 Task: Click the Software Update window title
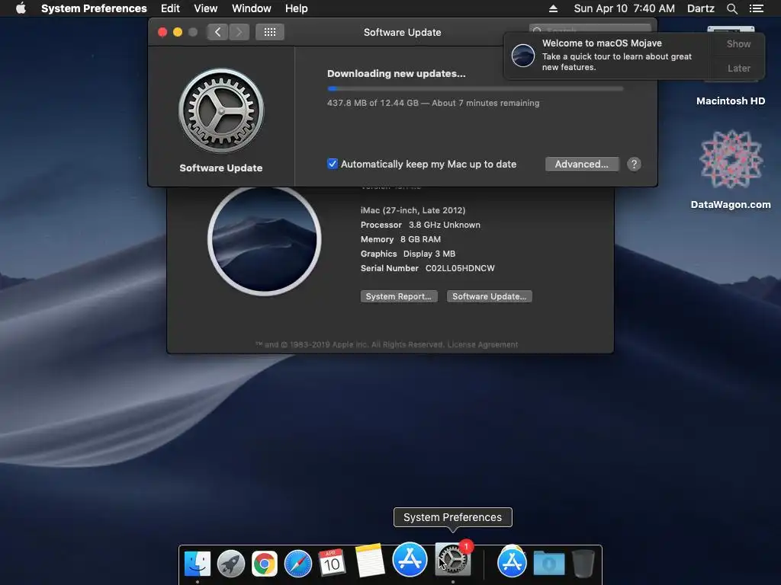pos(402,32)
